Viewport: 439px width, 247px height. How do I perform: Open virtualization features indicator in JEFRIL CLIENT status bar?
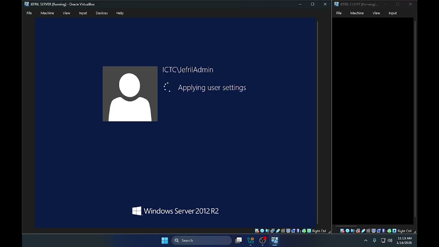pos(384,231)
